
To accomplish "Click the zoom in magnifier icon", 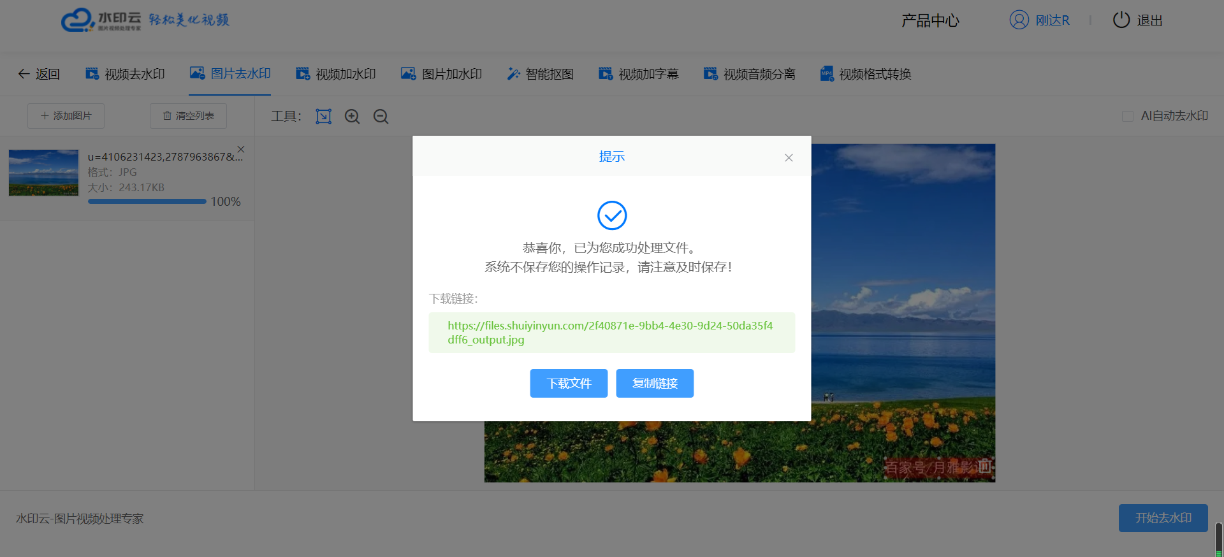I will (x=352, y=116).
